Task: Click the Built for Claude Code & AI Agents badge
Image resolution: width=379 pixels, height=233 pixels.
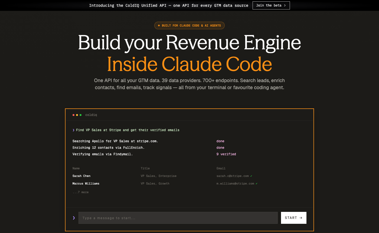Action: (190, 25)
